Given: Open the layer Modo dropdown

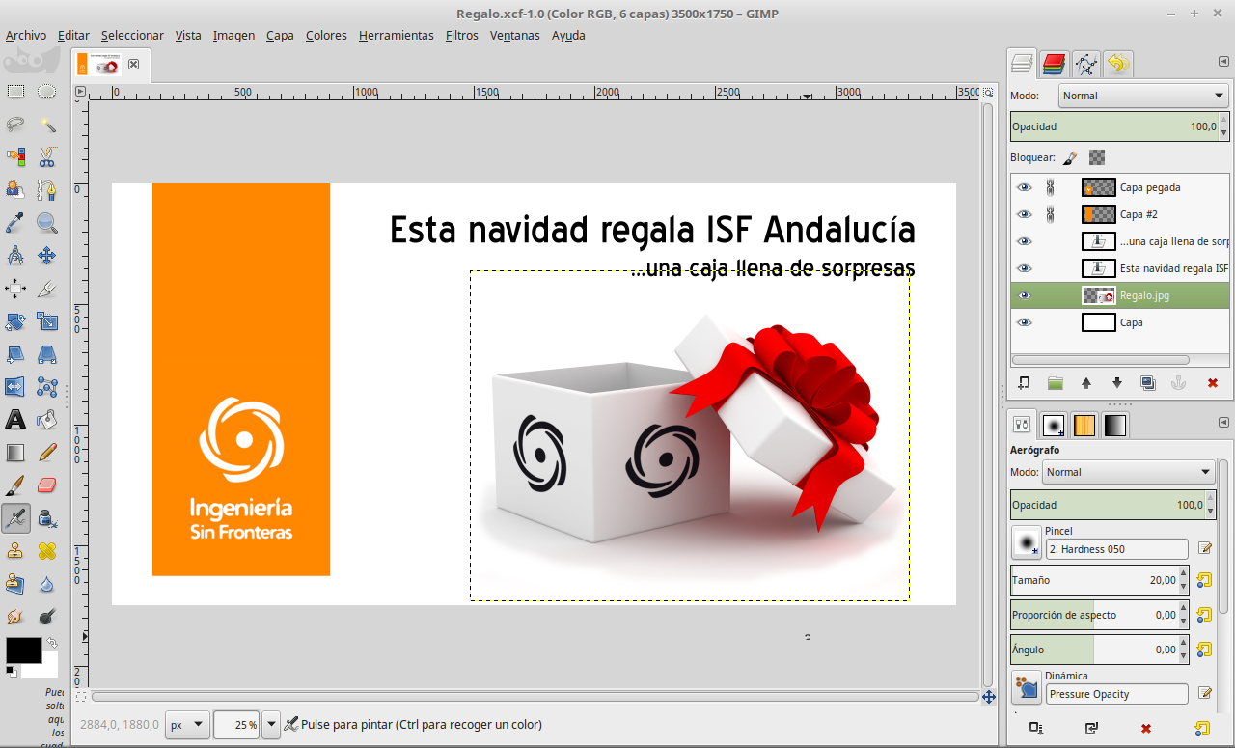Looking at the screenshot, I should [x=1142, y=96].
